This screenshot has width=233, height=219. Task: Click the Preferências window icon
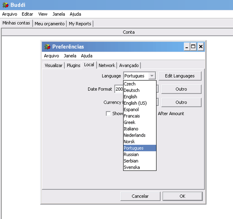47,47
